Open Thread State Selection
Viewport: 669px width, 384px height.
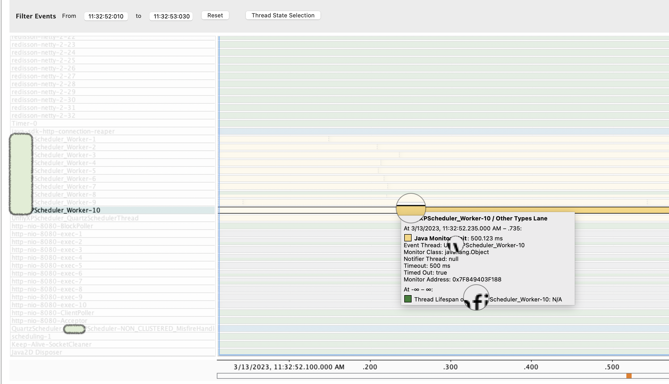(x=283, y=15)
